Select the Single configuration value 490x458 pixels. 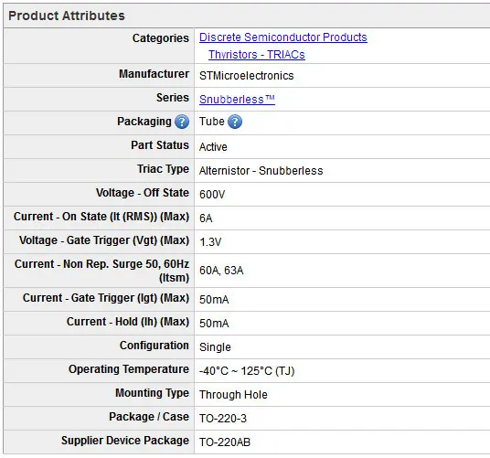(x=215, y=346)
